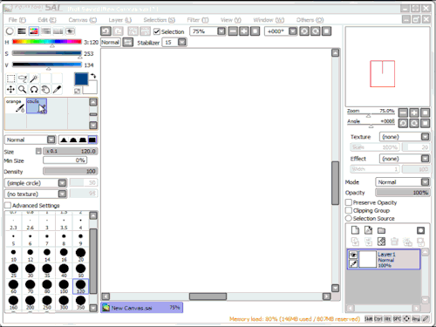Show the scratchpad panel
The height and width of the screenshot is (327, 436).
70,31
